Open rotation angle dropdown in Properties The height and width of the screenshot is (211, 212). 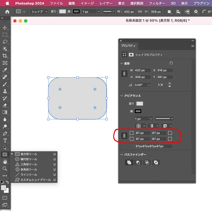[x=149, y=85]
